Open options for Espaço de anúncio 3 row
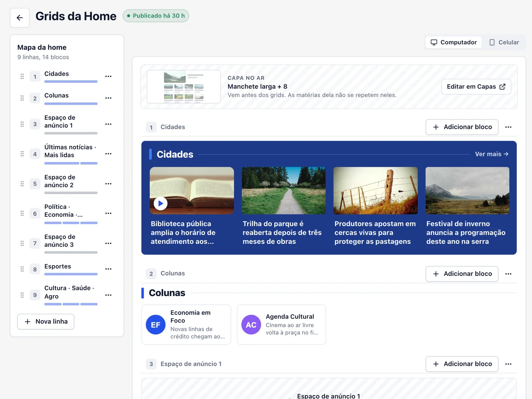 click(x=108, y=243)
